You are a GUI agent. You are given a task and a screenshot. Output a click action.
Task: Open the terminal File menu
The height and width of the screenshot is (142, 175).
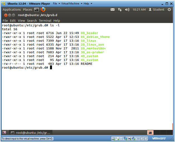tap(5, 21)
